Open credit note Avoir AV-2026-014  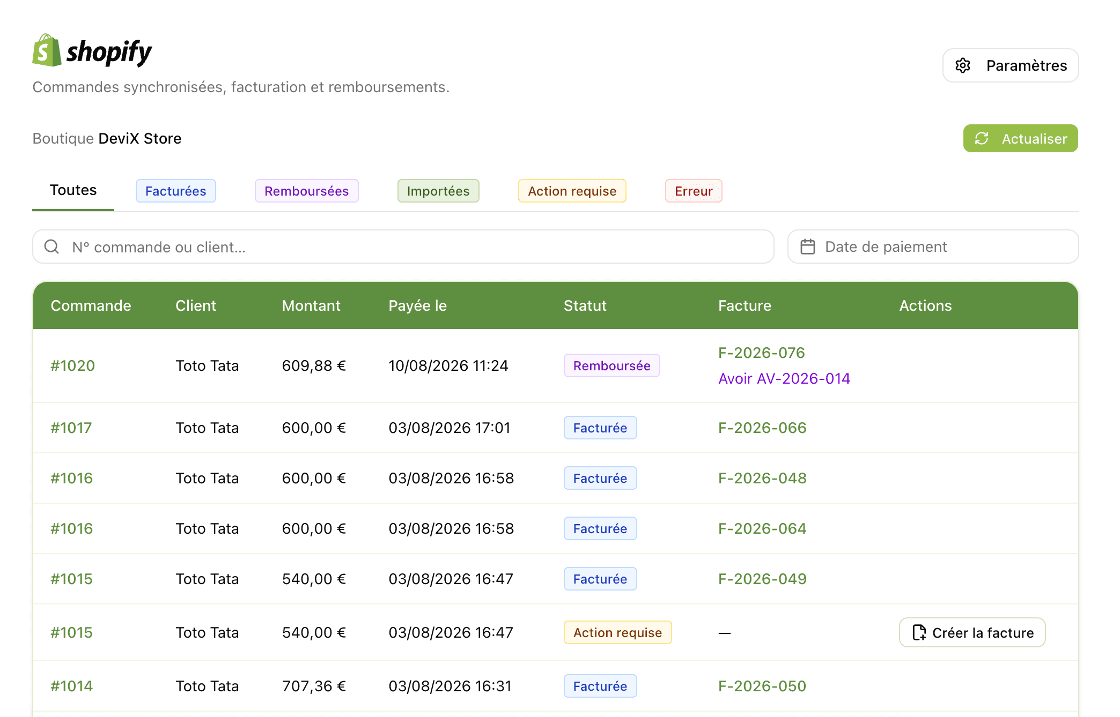tap(784, 378)
